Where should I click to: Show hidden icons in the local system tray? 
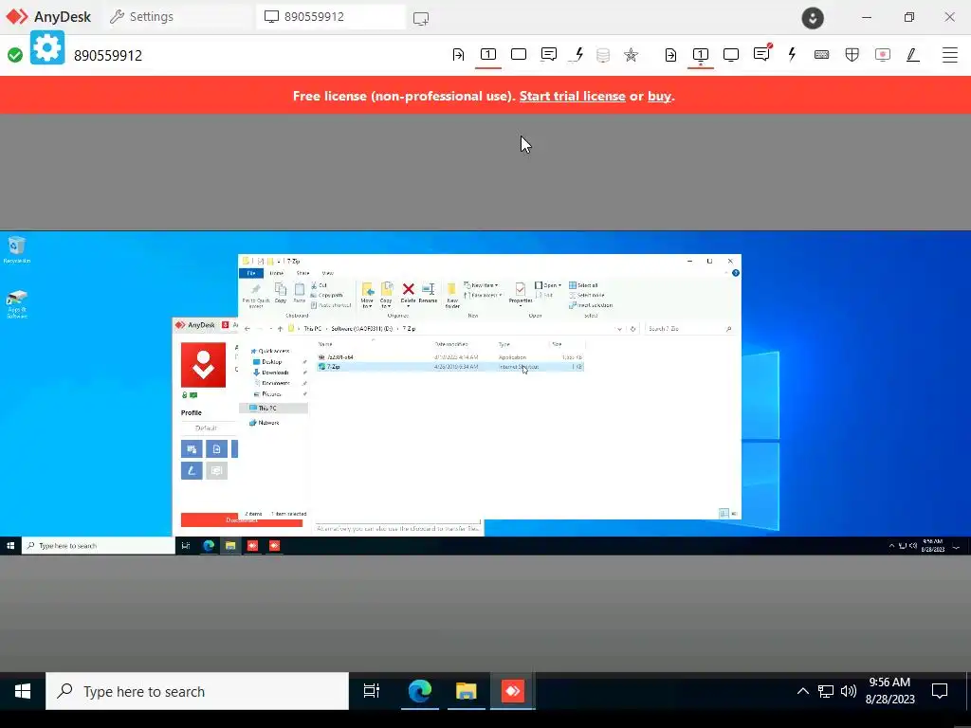[x=802, y=691]
